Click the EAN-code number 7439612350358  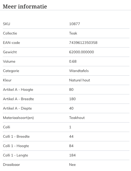click(83, 43)
